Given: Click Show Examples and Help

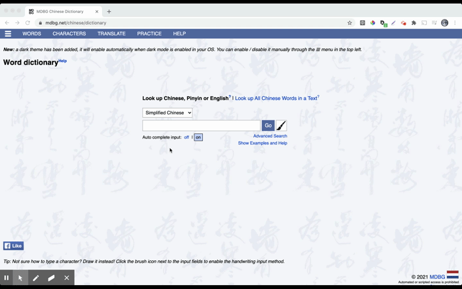Looking at the screenshot, I should 262,143.
